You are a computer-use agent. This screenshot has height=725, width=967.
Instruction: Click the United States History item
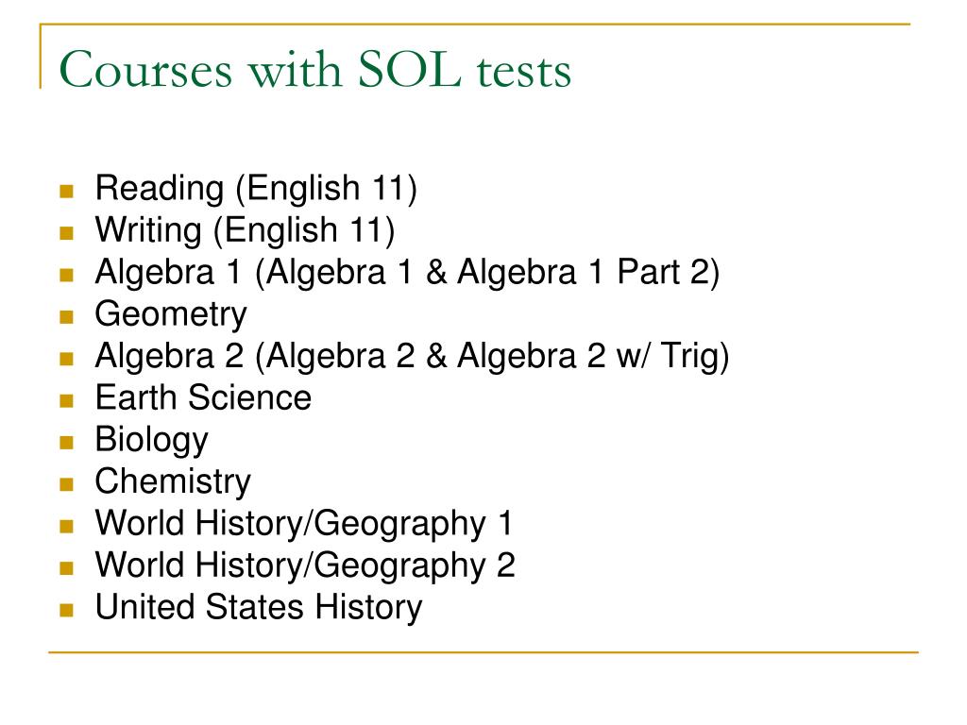[x=259, y=607]
